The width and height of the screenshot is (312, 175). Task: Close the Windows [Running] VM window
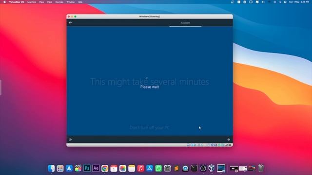pyautogui.click(x=69, y=17)
